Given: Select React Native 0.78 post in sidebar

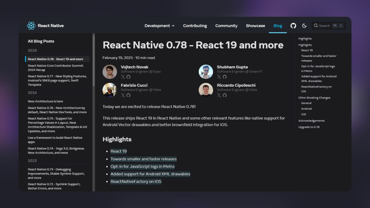Looking at the screenshot, I should pos(58,59).
